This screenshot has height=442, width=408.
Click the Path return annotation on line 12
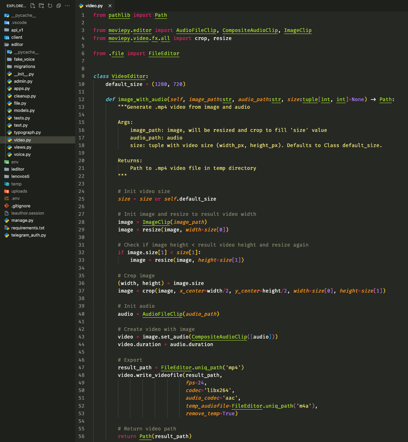click(x=386, y=100)
